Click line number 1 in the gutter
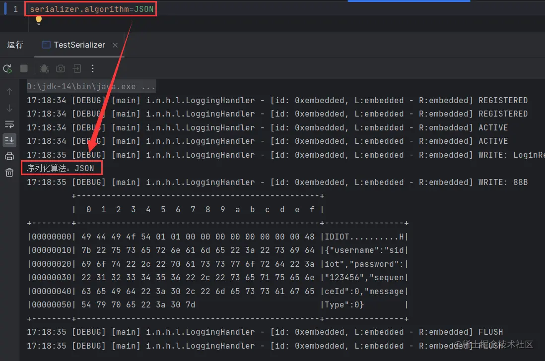This screenshot has width=545, height=361. point(15,9)
